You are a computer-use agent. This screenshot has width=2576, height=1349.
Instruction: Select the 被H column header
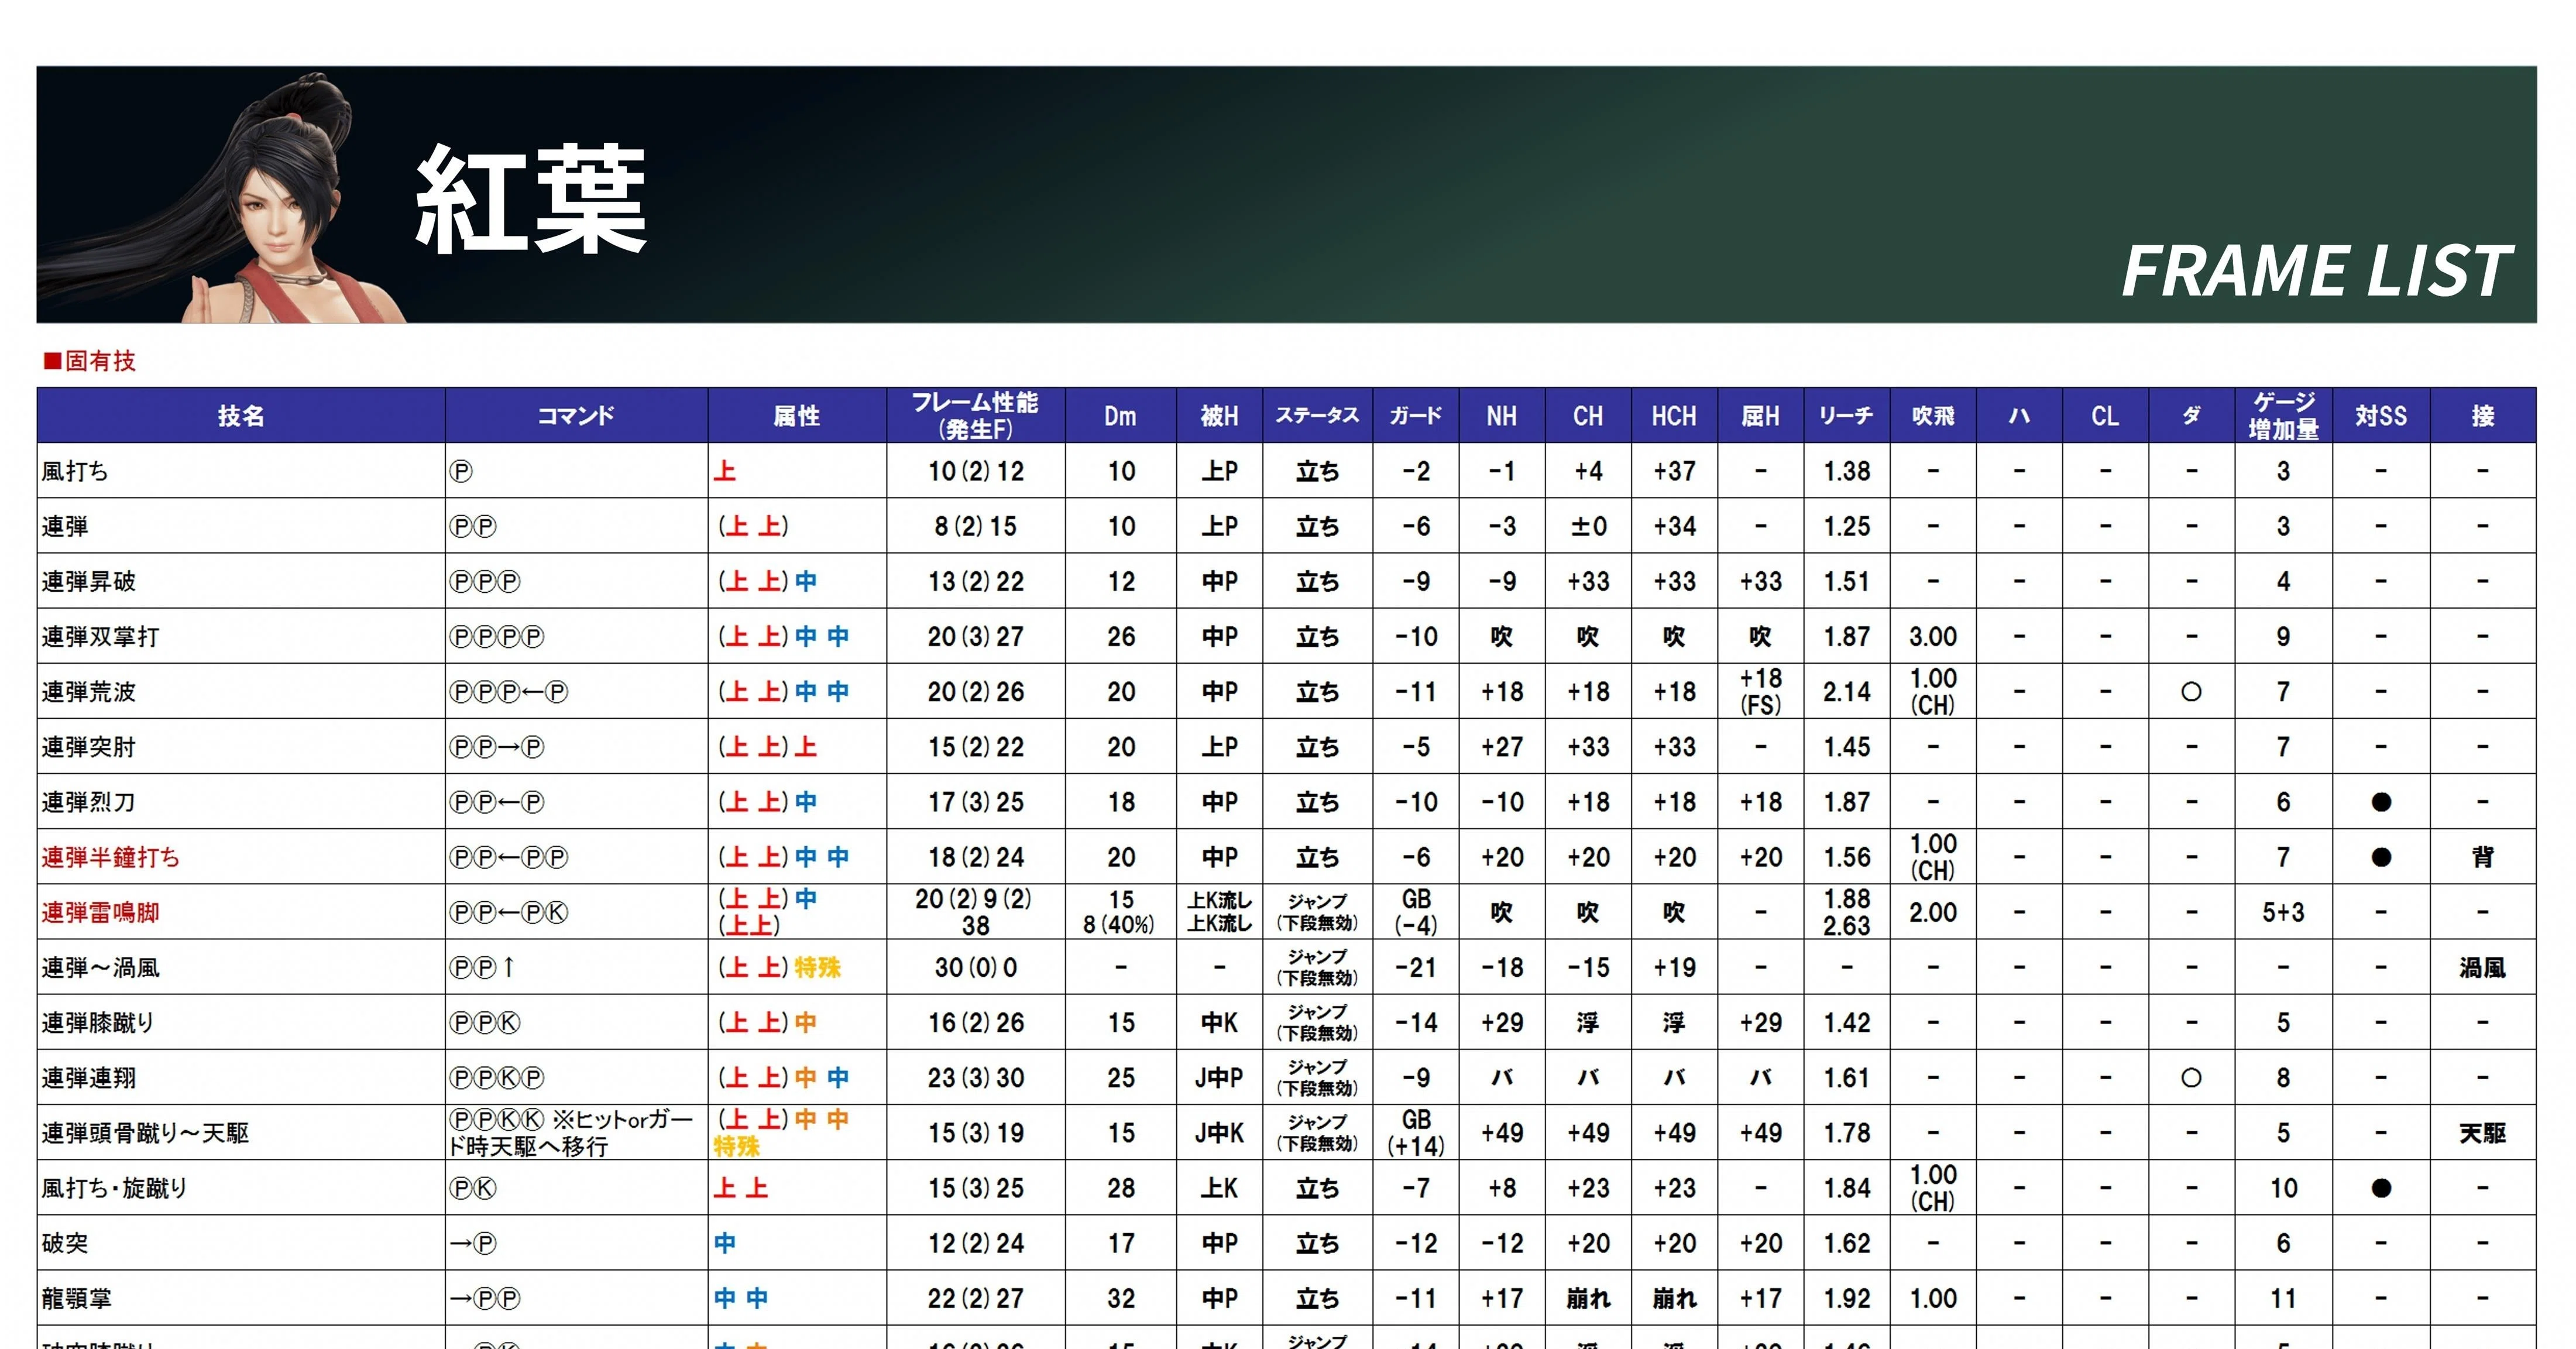(x=1219, y=416)
